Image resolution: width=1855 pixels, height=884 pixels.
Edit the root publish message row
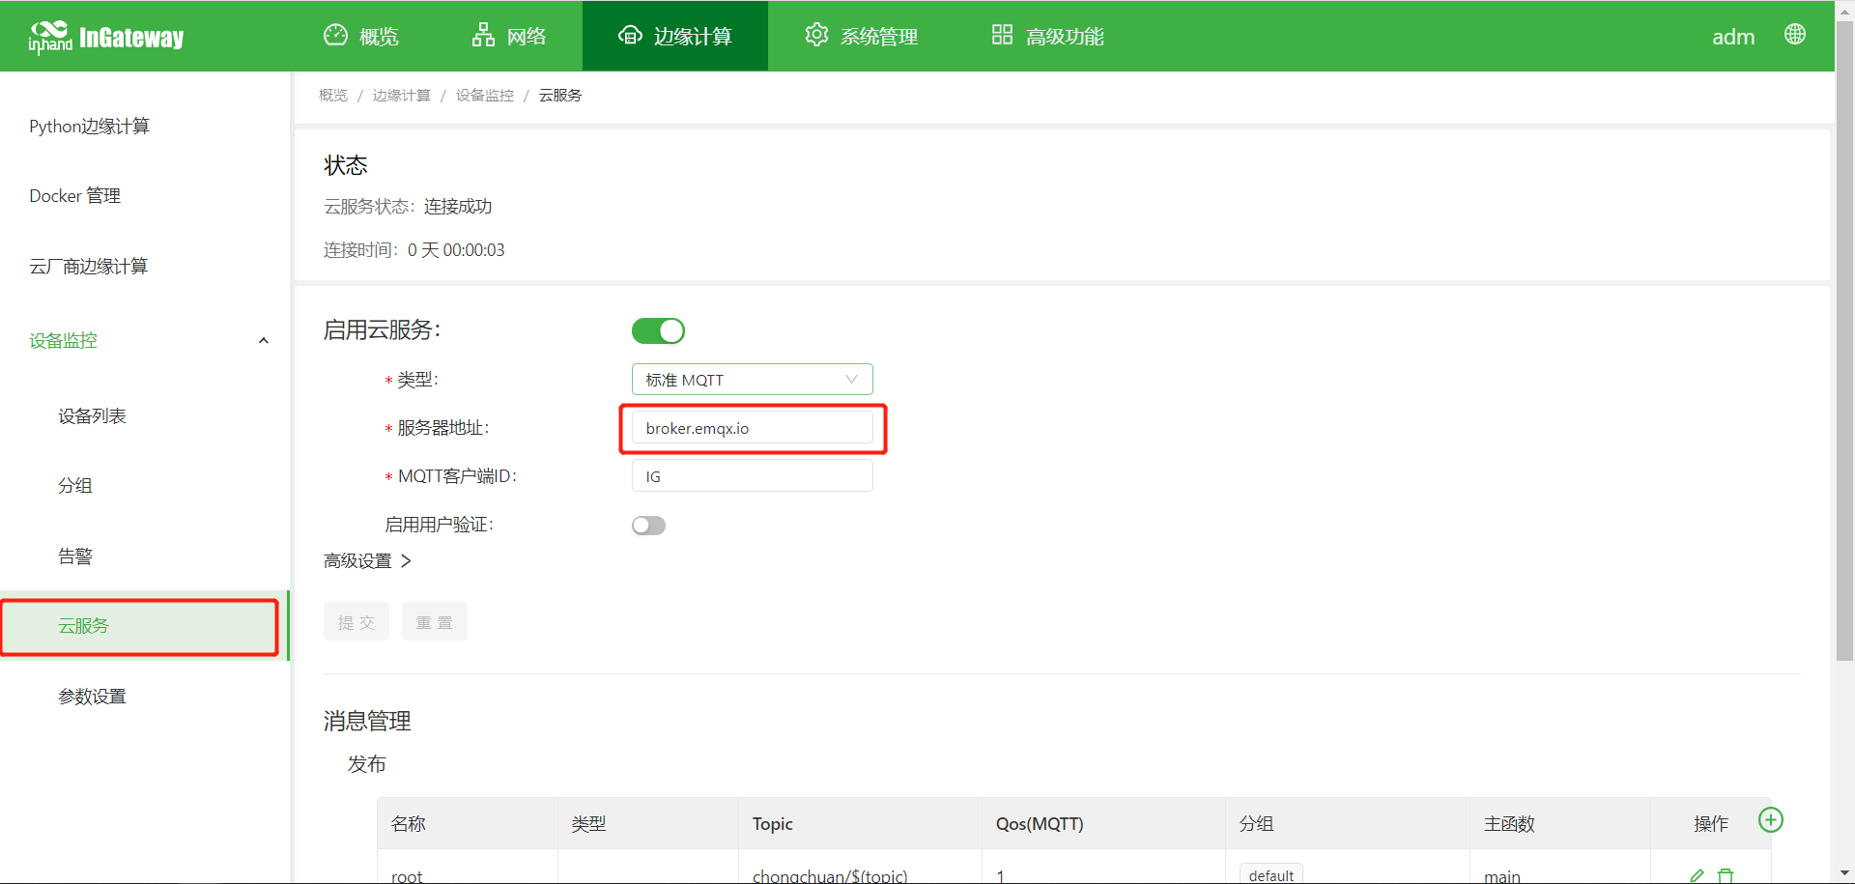1697,875
